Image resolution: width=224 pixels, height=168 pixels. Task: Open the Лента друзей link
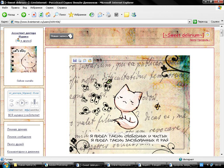coord(15,144)
